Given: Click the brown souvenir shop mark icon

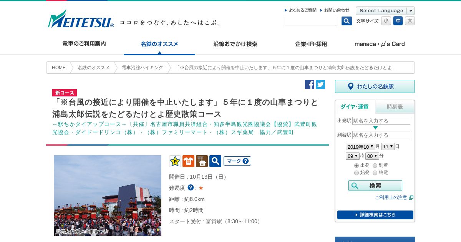Looking at the screenshot, I should pos(202,161).
